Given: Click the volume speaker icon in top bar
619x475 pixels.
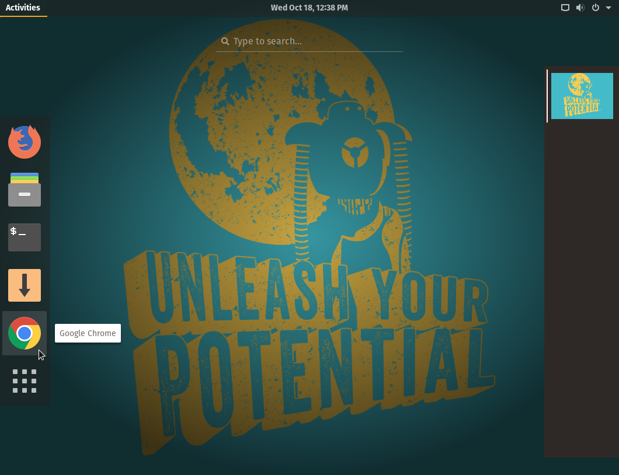Looking at the screenshot, I should coord(580,8).
